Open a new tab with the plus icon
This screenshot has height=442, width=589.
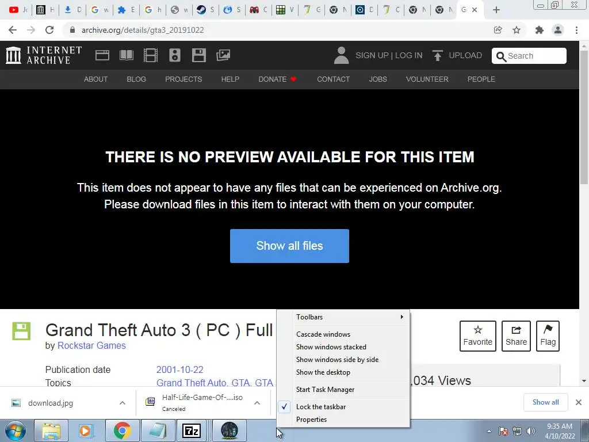(496, 10)
